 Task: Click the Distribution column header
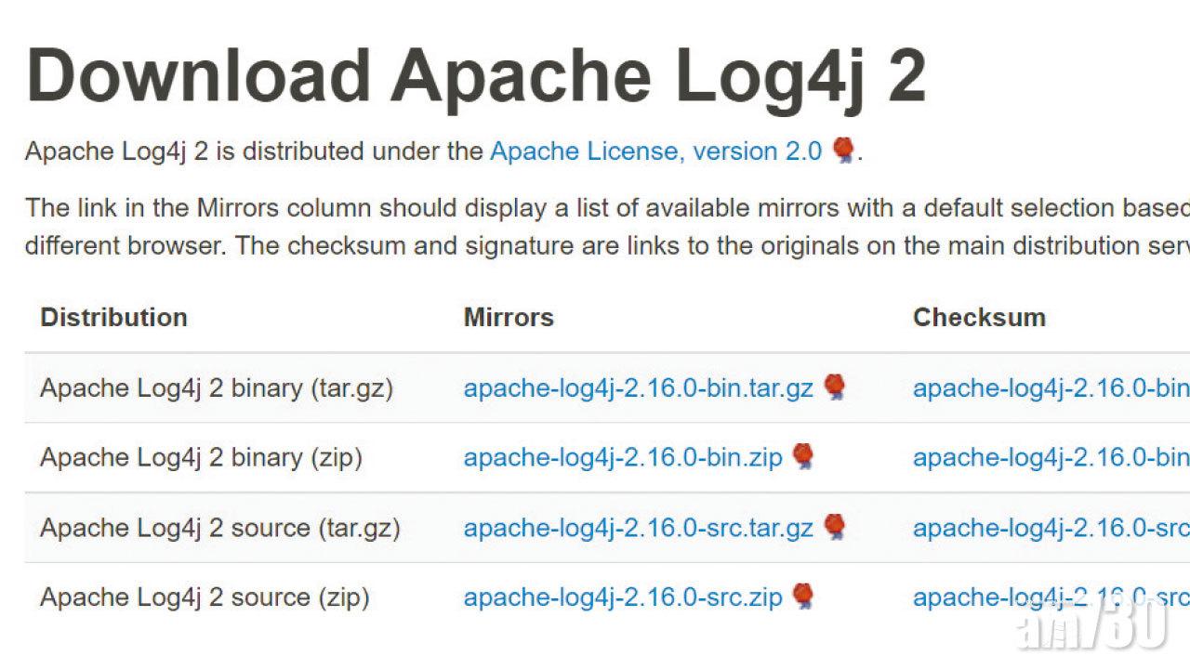coord(113,317)
